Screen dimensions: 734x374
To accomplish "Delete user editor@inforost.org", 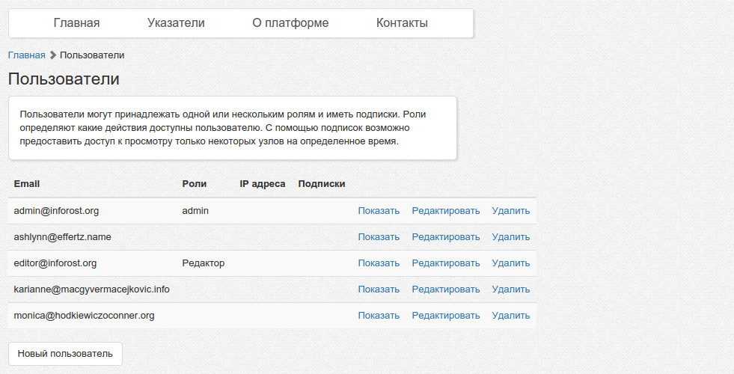I will (x=510, y=263).
